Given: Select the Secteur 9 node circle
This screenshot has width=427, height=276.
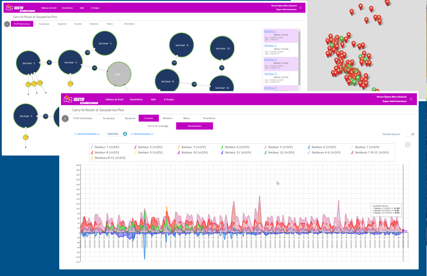Looking at the screenshot, I should (x=181, y=45).
